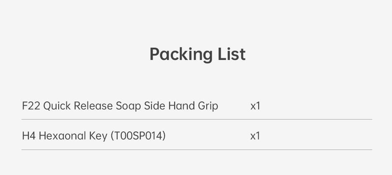This screenshot has width=392, height=175.
Task: Click the divider line below the F22 row
Action: pos(196,120)
